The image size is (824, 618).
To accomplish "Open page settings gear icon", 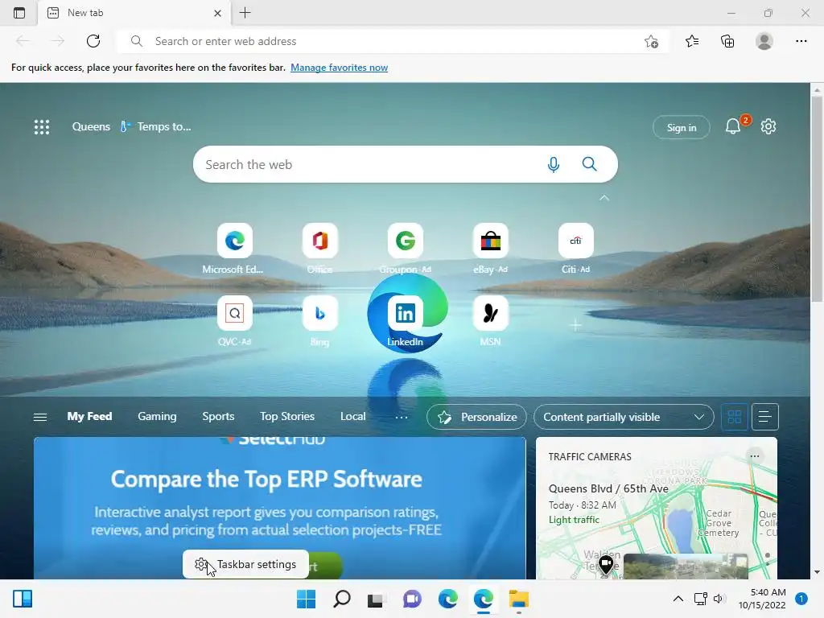I will point(768,126).
